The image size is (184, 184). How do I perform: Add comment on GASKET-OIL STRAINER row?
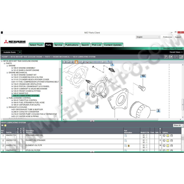(164, 141)
